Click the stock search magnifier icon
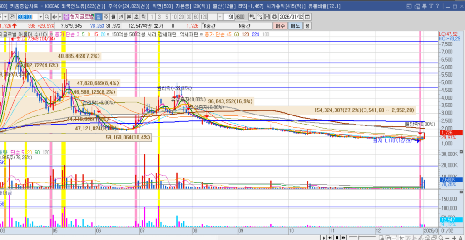The height and width of the screenshot is (240, 465). [47, 17]
